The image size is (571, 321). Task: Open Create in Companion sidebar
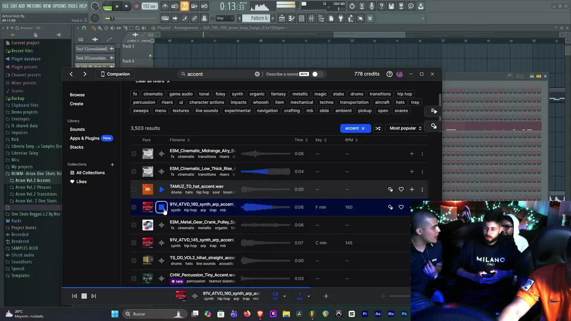[x=76, y=104]
